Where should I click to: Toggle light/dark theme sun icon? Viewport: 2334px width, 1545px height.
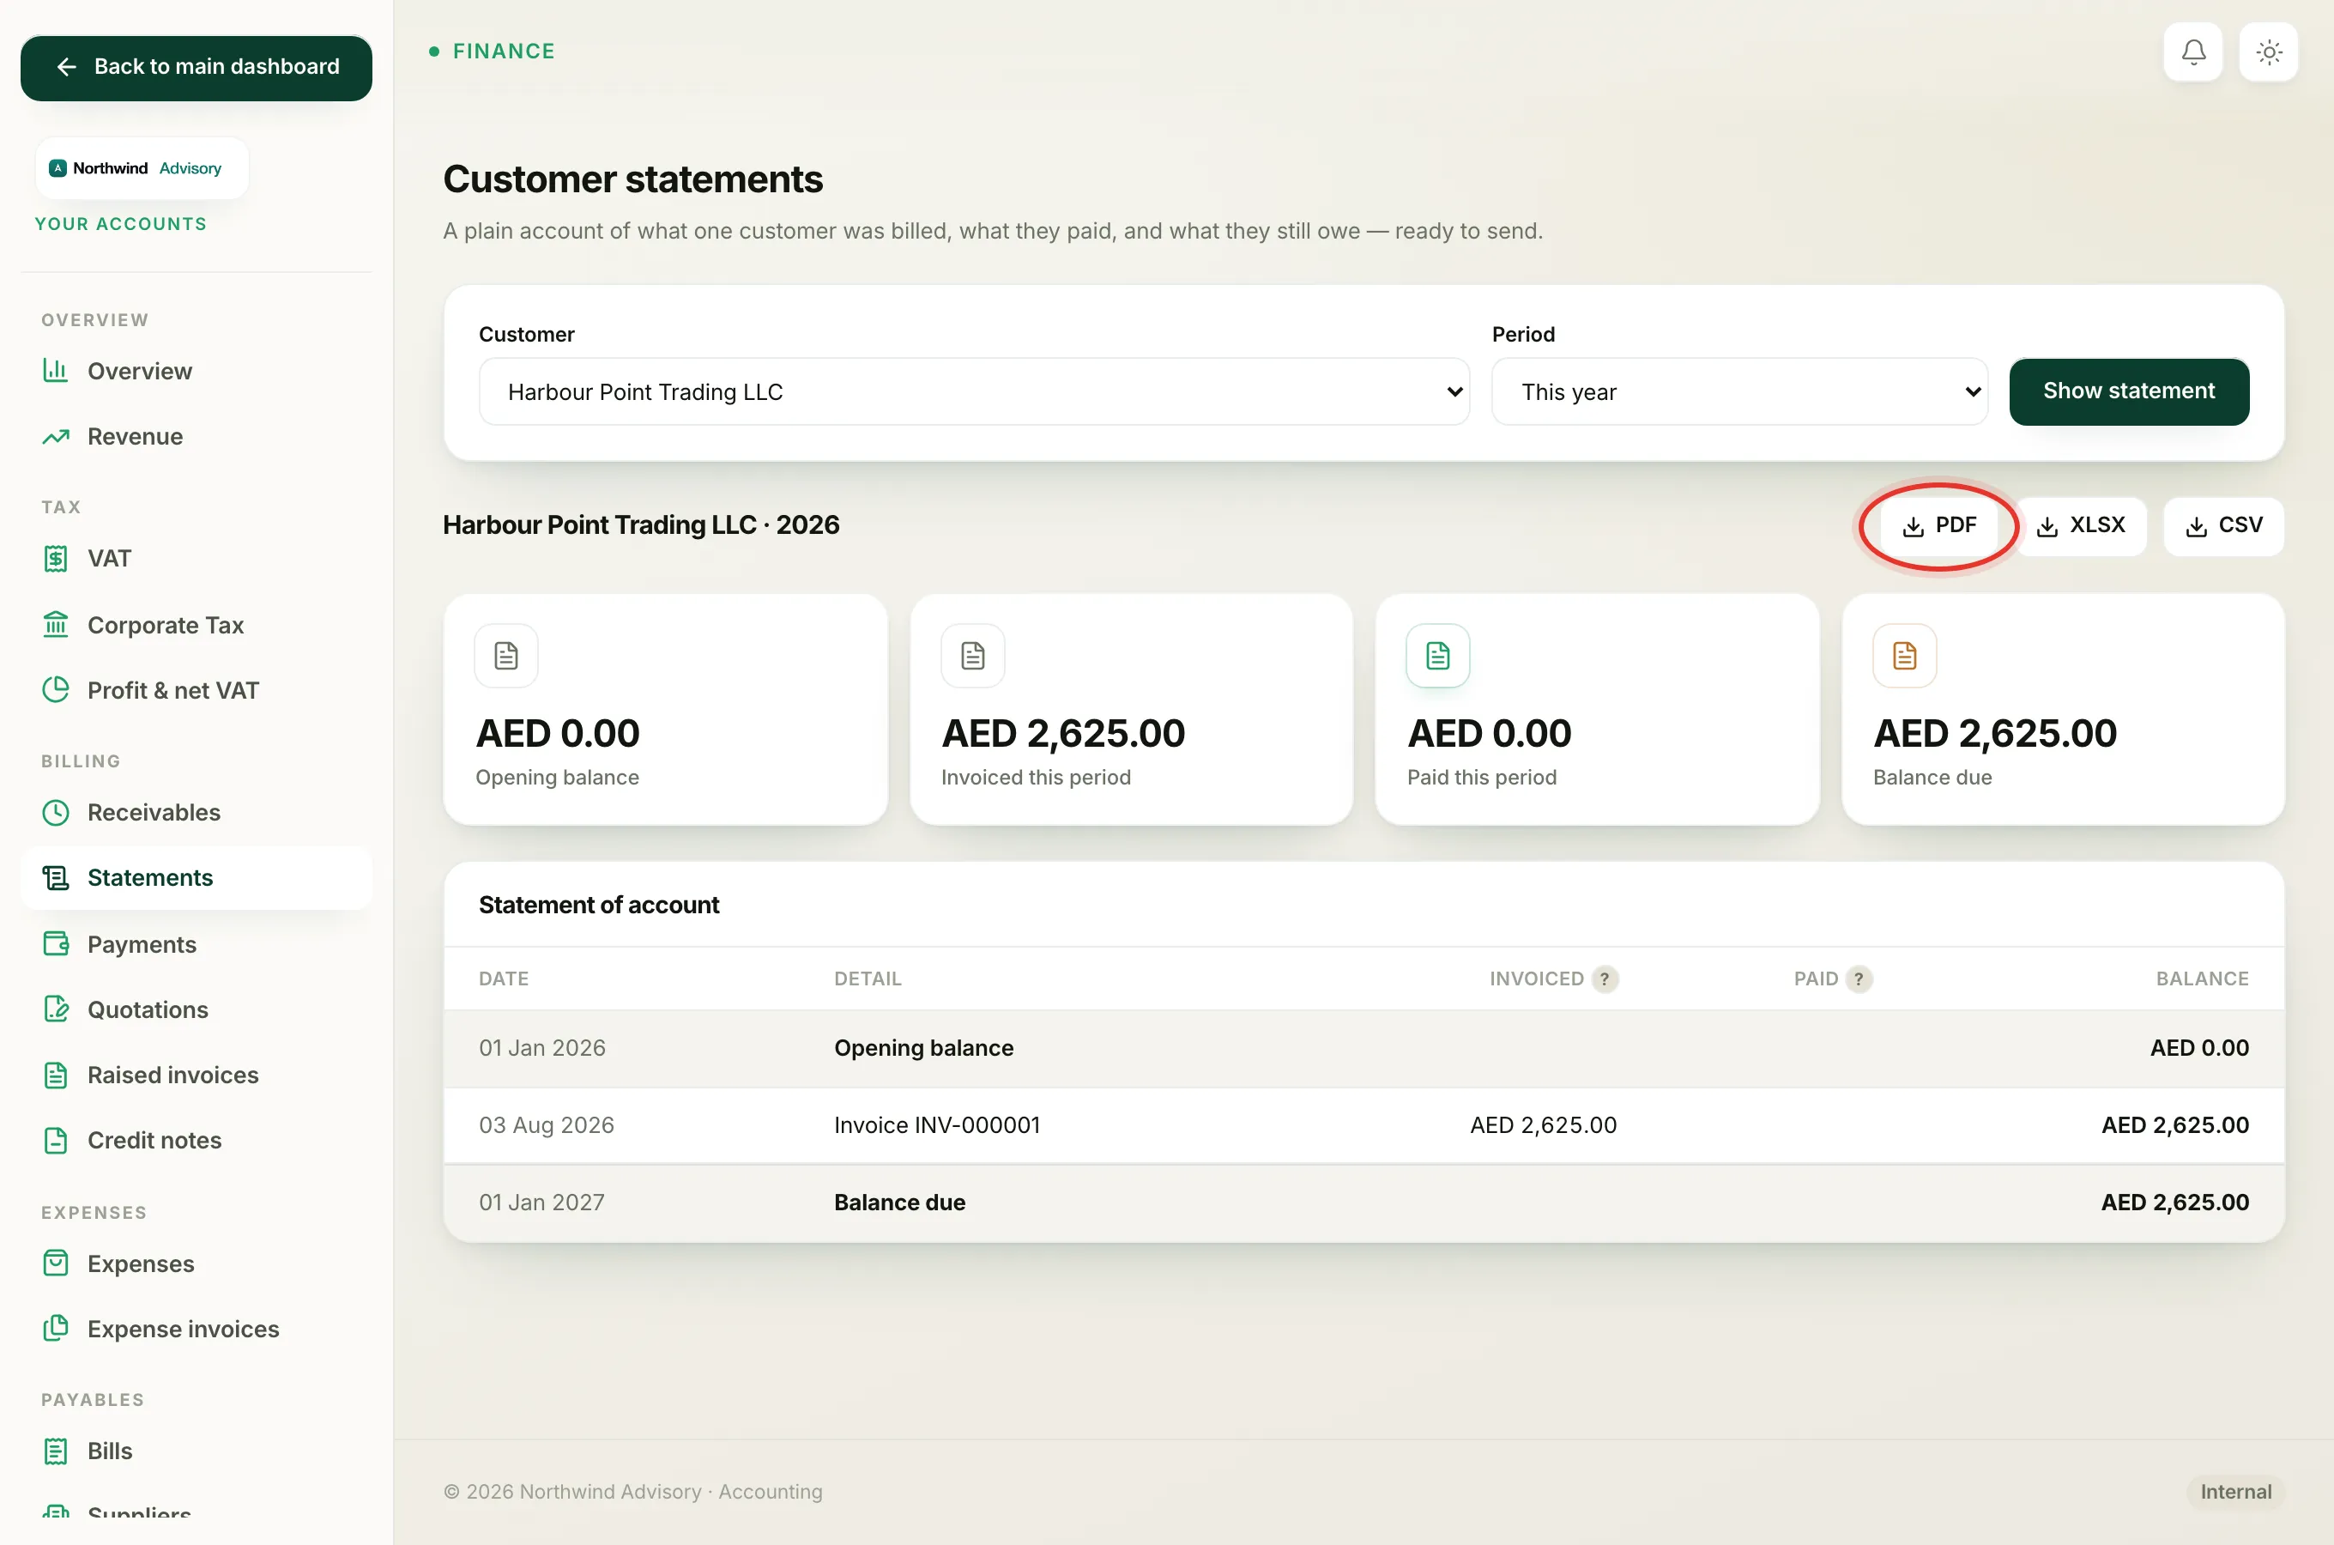(2268, 51)
